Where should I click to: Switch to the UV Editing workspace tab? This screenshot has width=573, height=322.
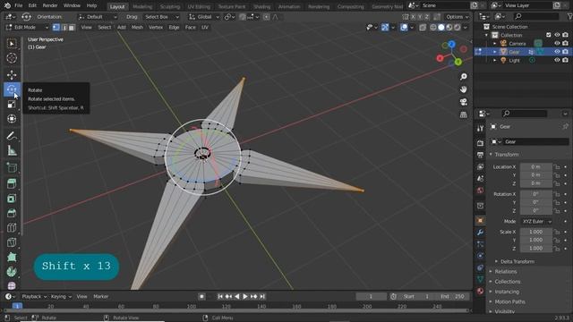(x=199, y=6)
